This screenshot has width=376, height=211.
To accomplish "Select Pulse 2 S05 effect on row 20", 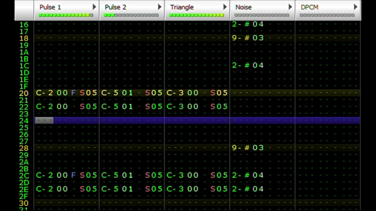I will coord(154,93).
